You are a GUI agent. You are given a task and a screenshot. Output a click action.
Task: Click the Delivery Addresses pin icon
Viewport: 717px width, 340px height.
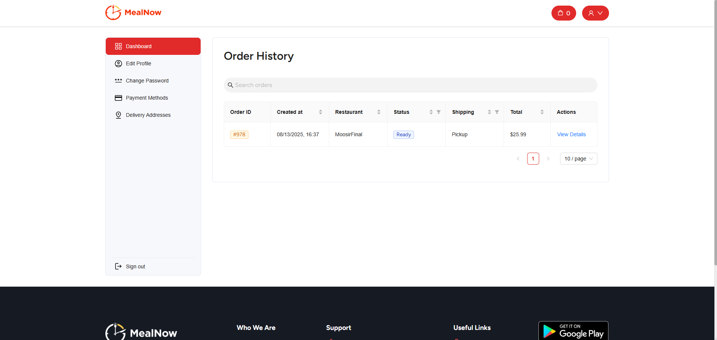118,115
